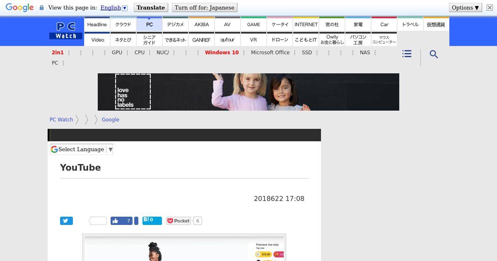The width and height of the screenshot is (497, 261).
Task: Click the Microsoft Office topic link
Action: pyautogui.click(x=270, y=53)
